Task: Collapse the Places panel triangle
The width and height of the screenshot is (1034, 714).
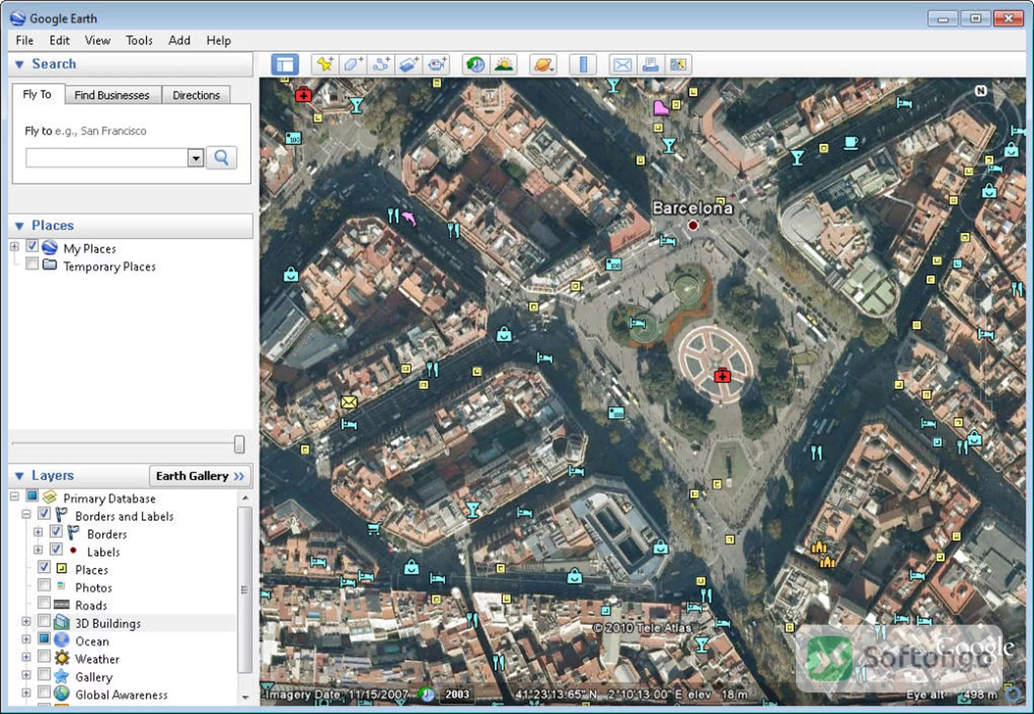Action: (x=19, y=225)
